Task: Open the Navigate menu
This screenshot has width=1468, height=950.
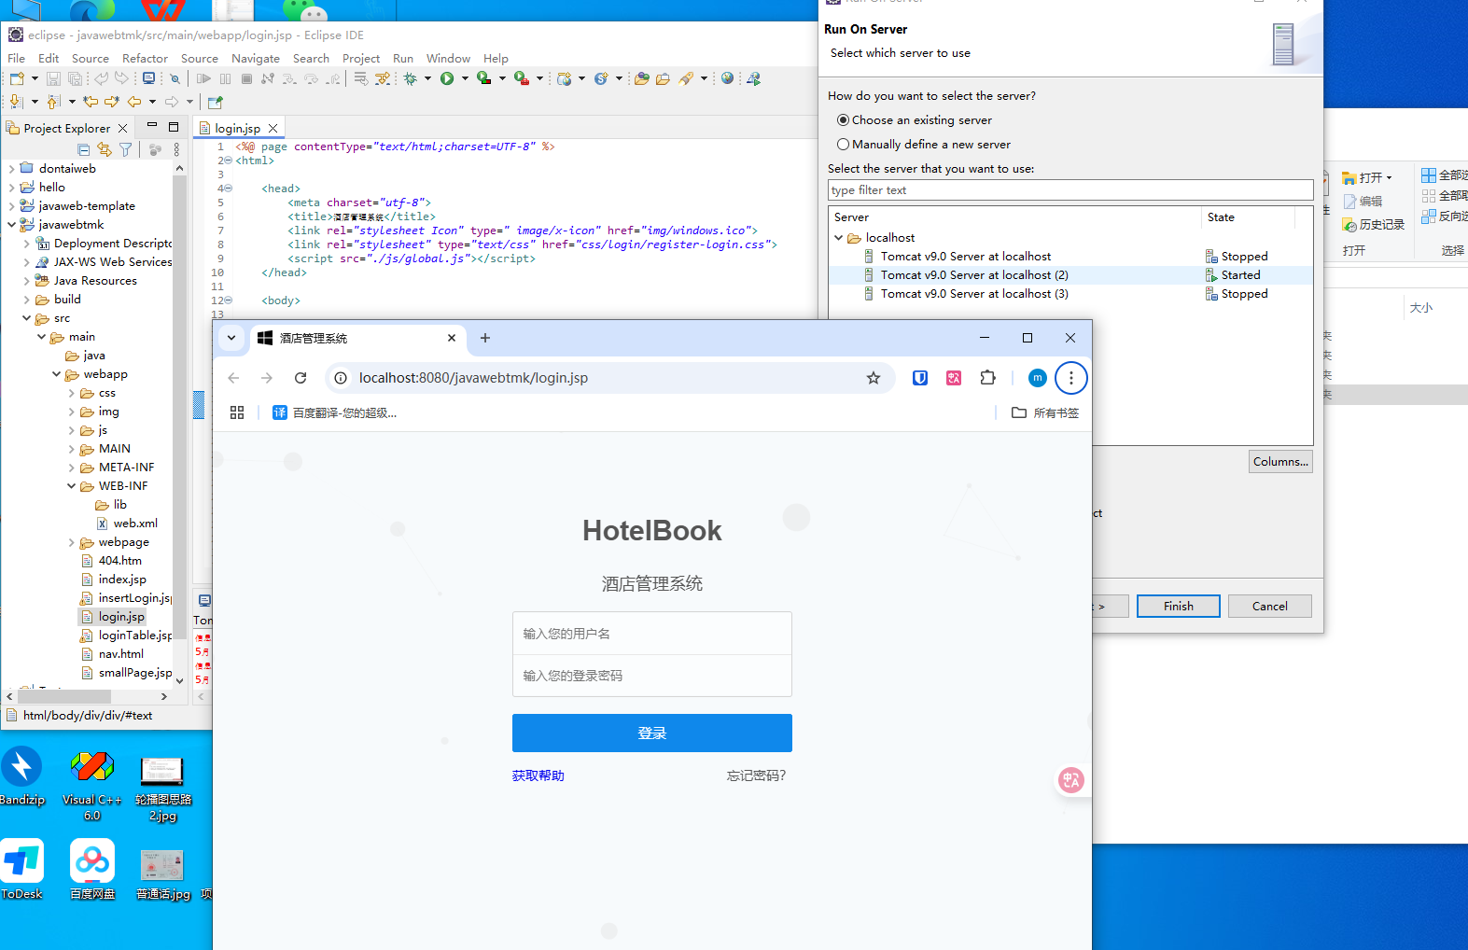Action: coord(255,58)
